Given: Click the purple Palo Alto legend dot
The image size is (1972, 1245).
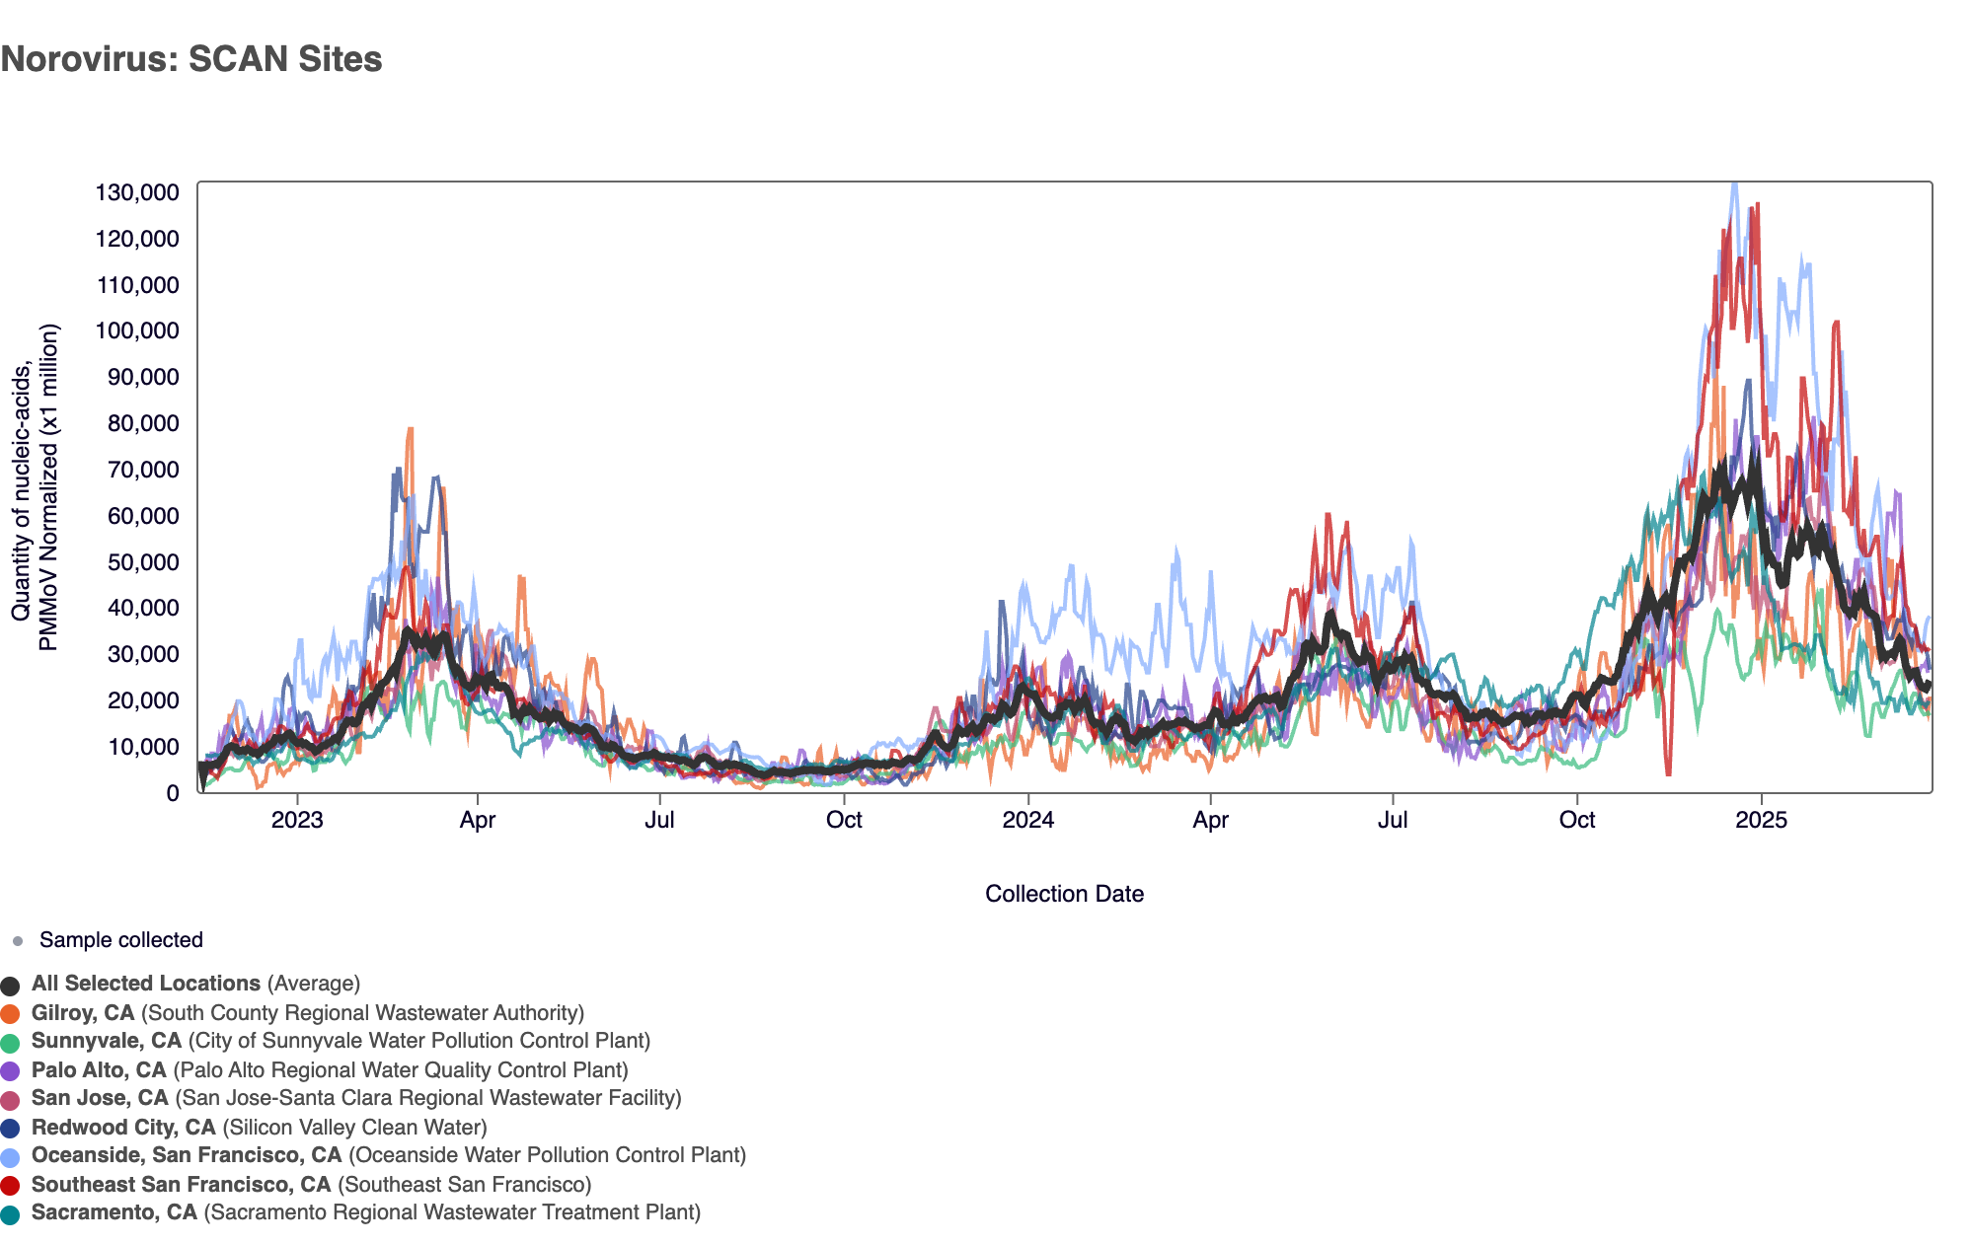Looking at the screenshot, I should (x=11, y=1071).
